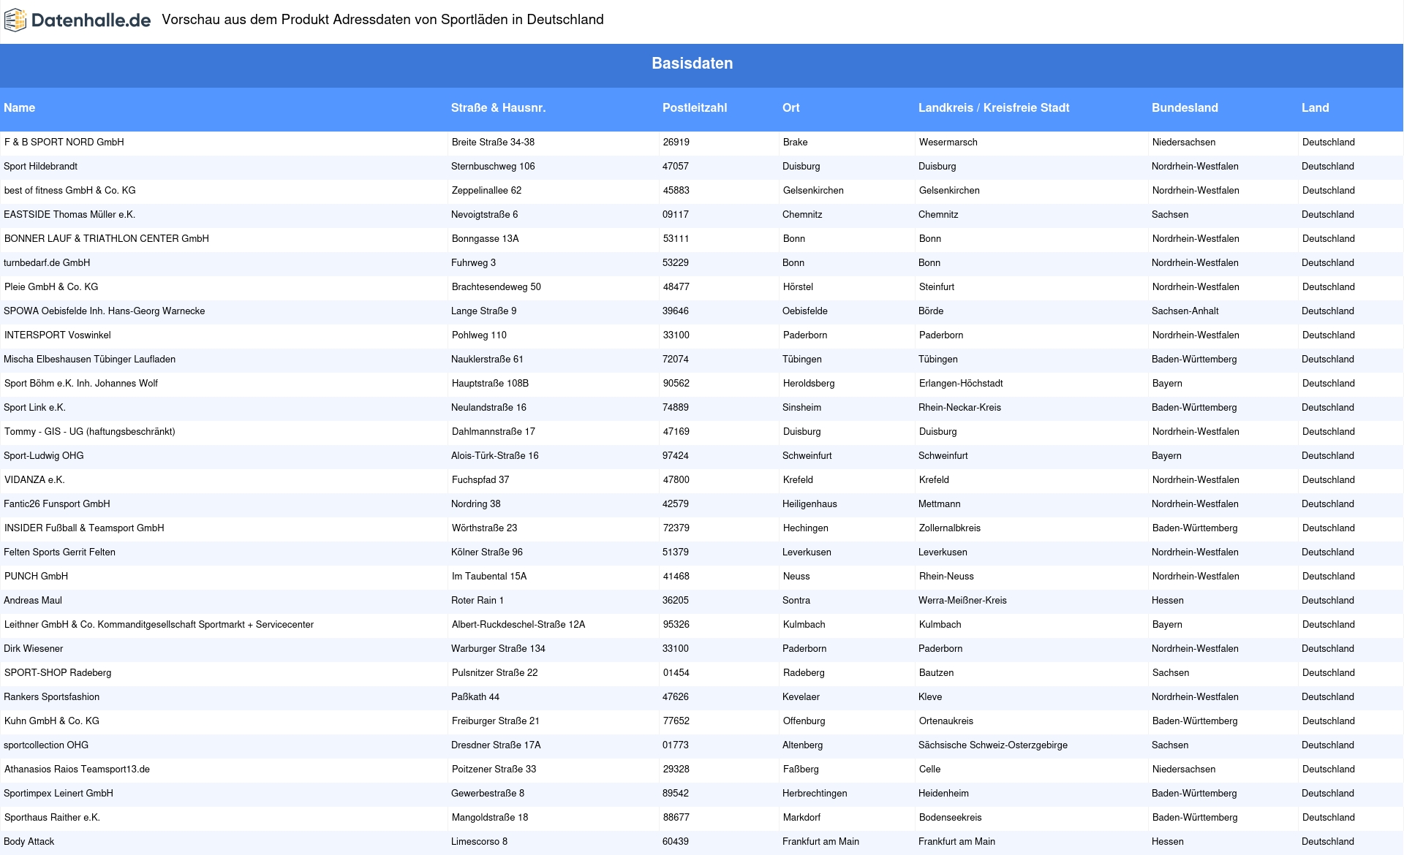Click the address Breite Straße 34-38
This screenshot has width=1404, height=855.
click(493, 142)
